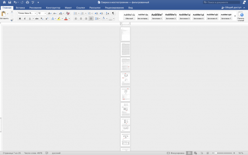The image size is (248, 155).
Task: Print the document using the printer icon
Action: 28,2
